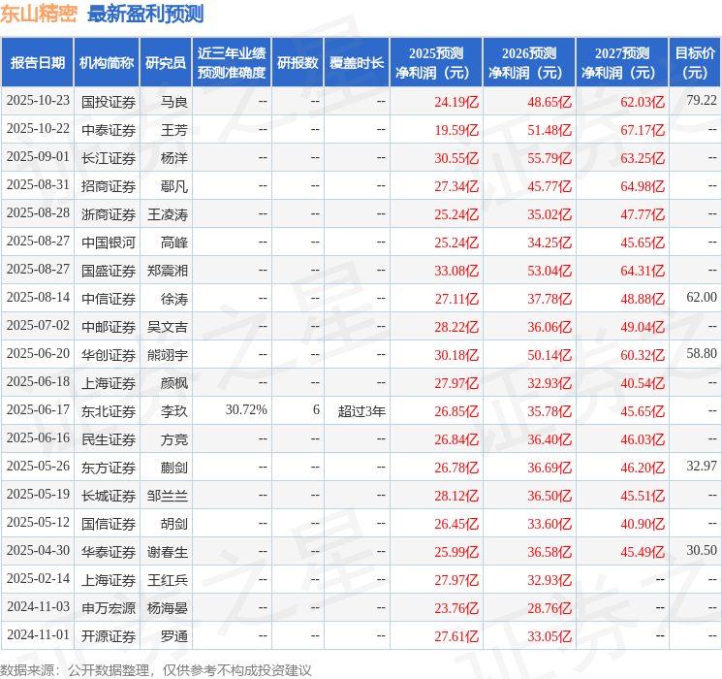This screenshot has width=722, height=679.
Task: Select the 中泰证券 institution cell
Action: click(x=109, y=130)
